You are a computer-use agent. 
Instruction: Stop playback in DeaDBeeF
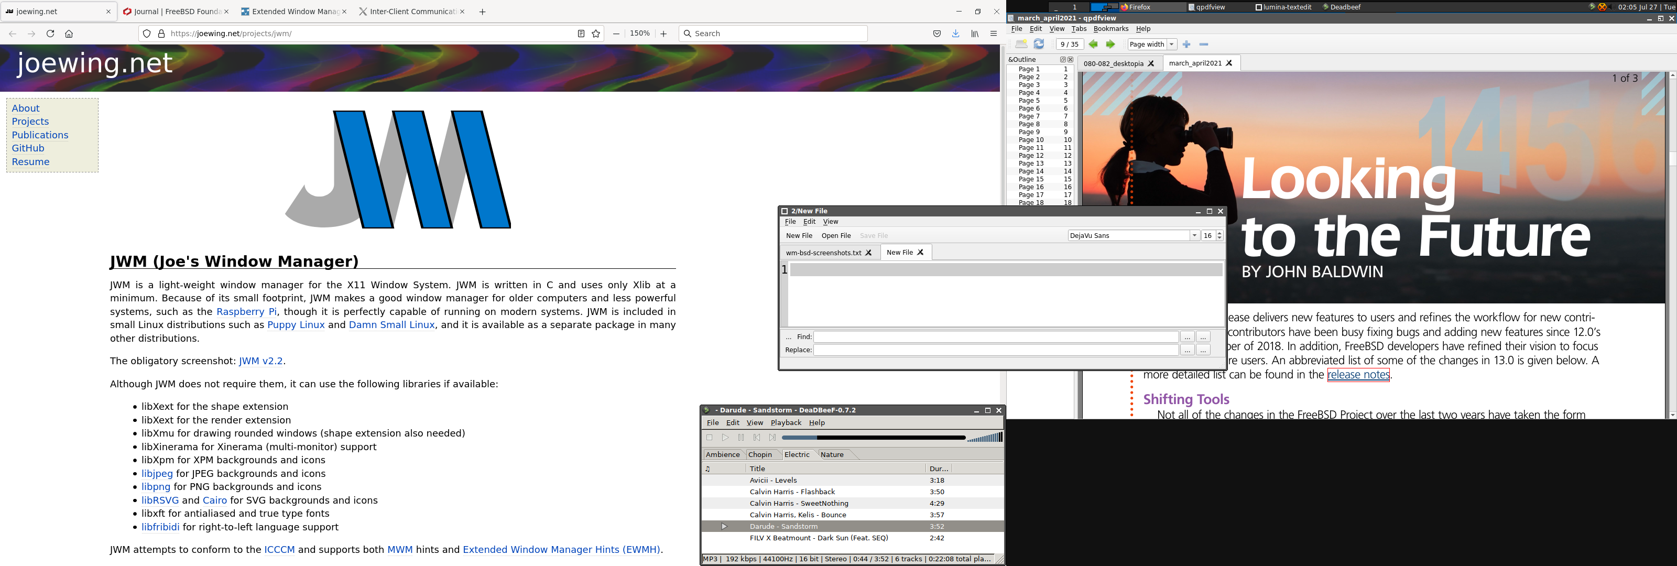(710, 438)
